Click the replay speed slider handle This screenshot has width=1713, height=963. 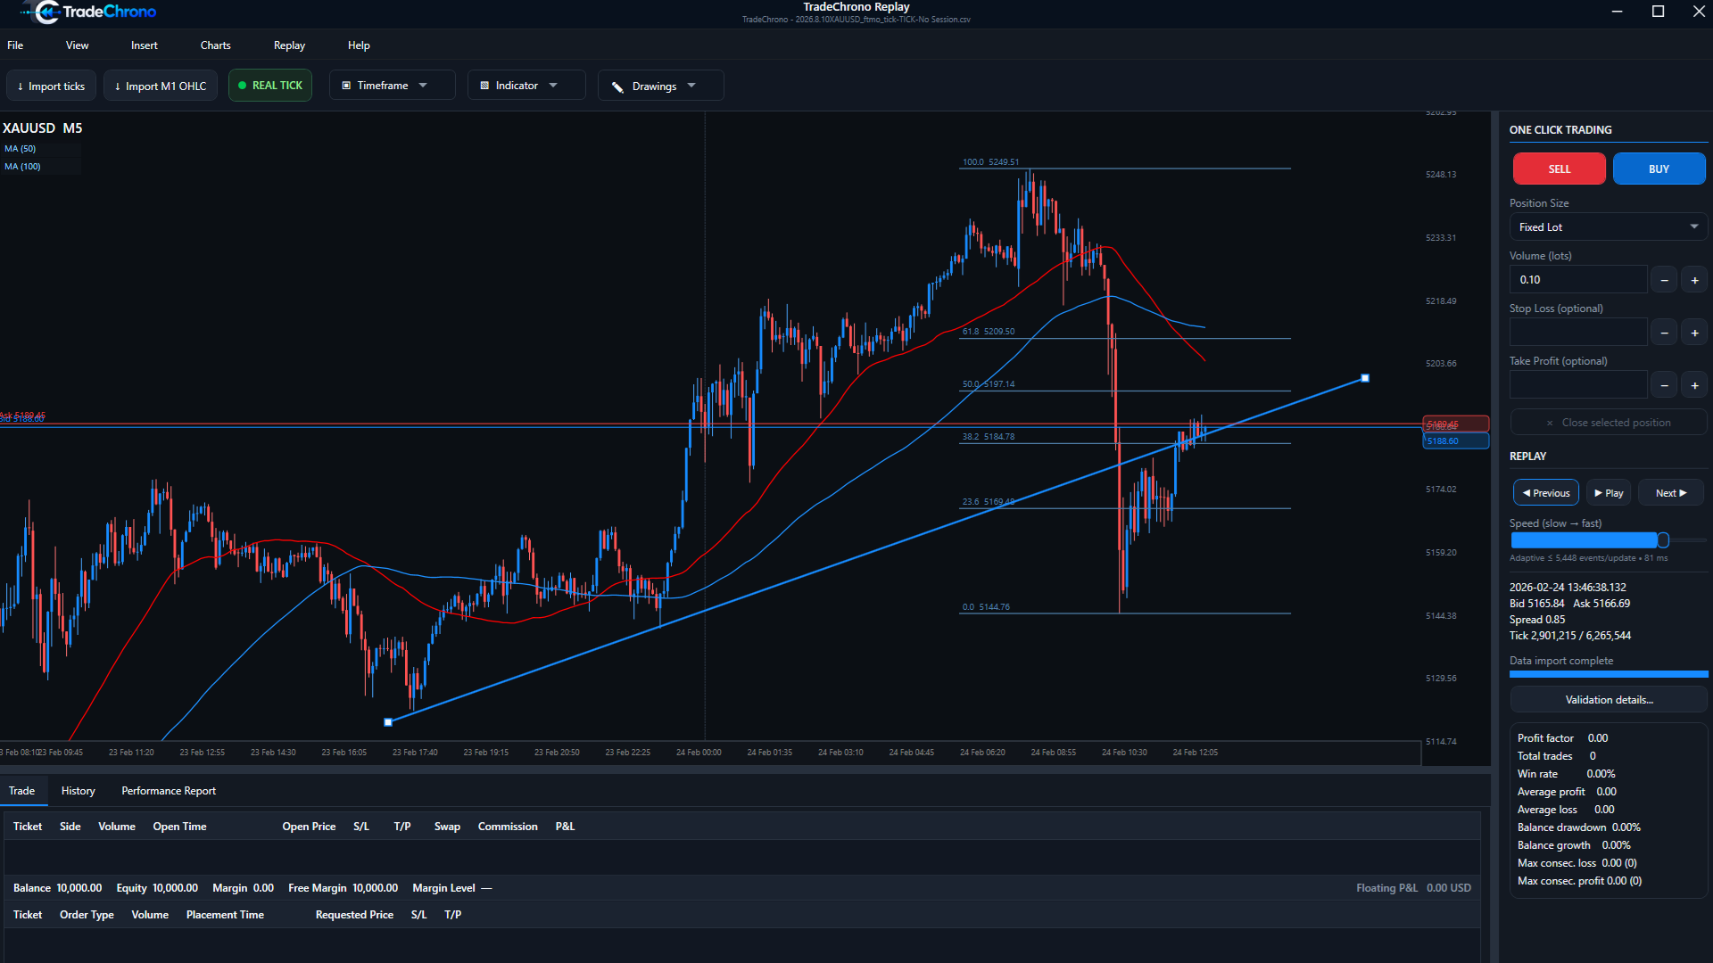tap(1663, 540)
